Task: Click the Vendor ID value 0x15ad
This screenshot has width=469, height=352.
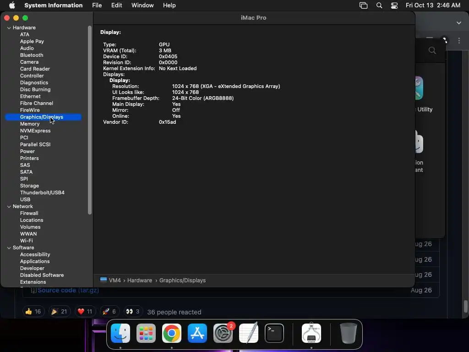Action: [x=168, y=122]
